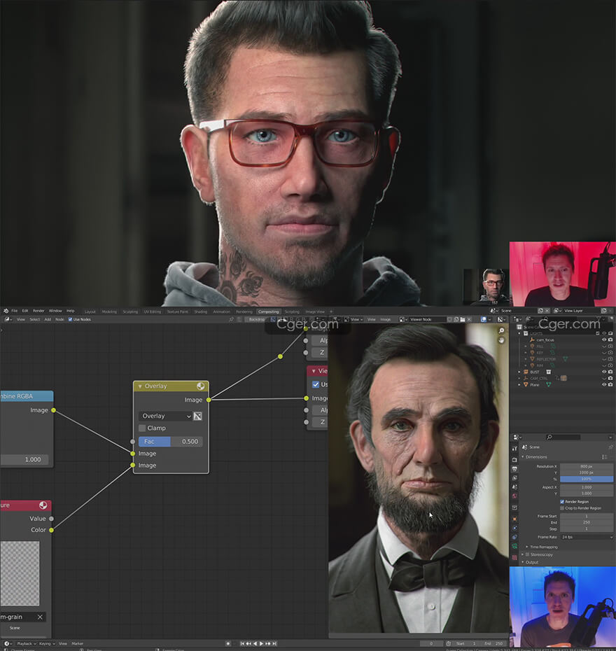Open the Frame Rate dropdown

coord(587,537)
